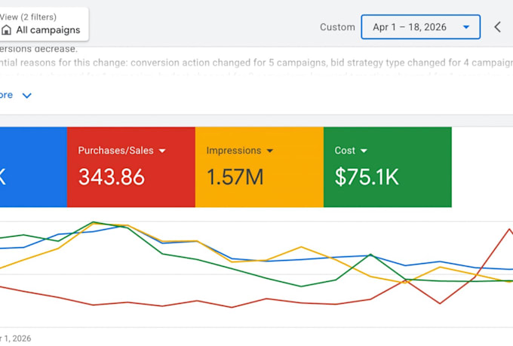Click the chart start date label 1, 2026
The height and width of the screenshot is (346, 513).
pyautogui.click(x=16, y=338)
